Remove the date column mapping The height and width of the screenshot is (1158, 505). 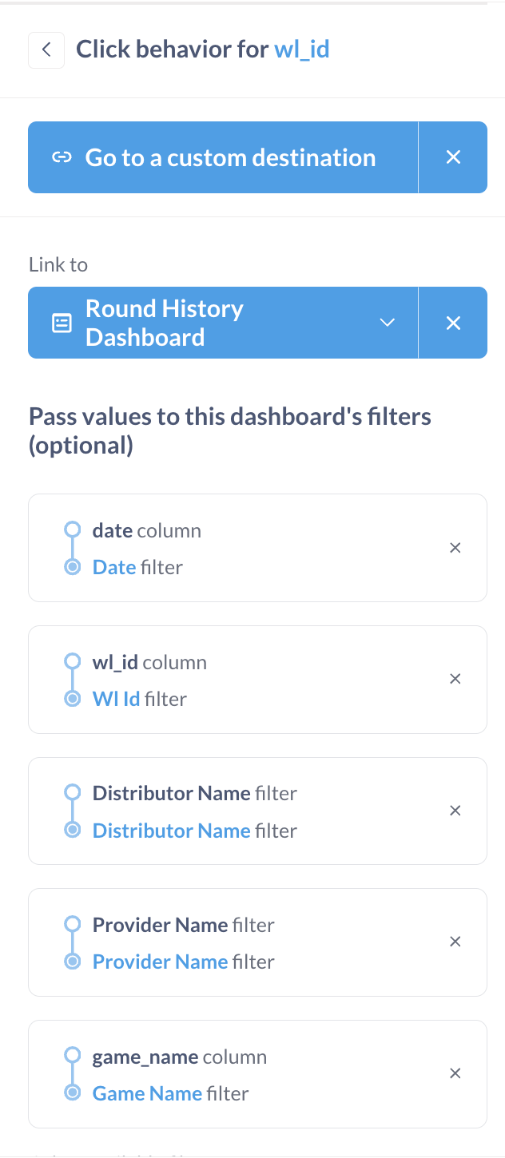coord(455,548)
